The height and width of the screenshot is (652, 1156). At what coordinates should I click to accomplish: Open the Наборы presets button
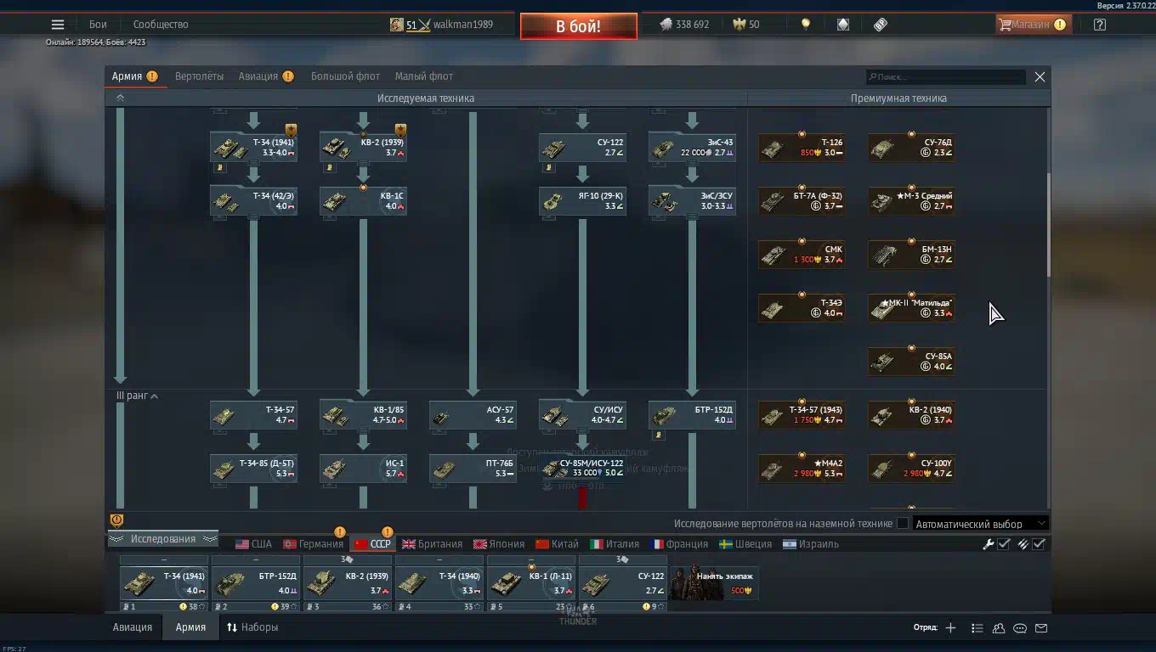point(252,627)
